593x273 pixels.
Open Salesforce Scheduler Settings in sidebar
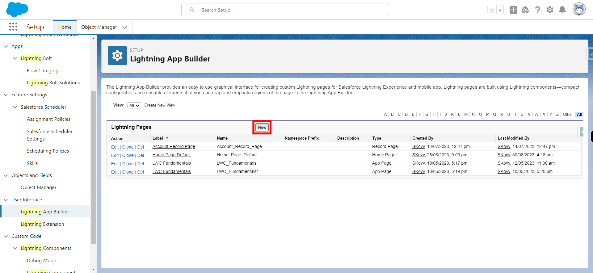(50, 135)
